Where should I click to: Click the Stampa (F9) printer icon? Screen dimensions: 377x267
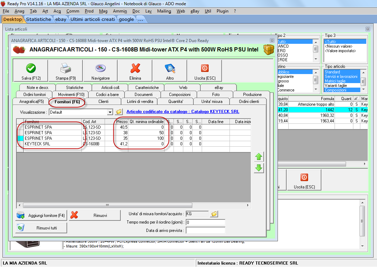click(x=65, y=68)
